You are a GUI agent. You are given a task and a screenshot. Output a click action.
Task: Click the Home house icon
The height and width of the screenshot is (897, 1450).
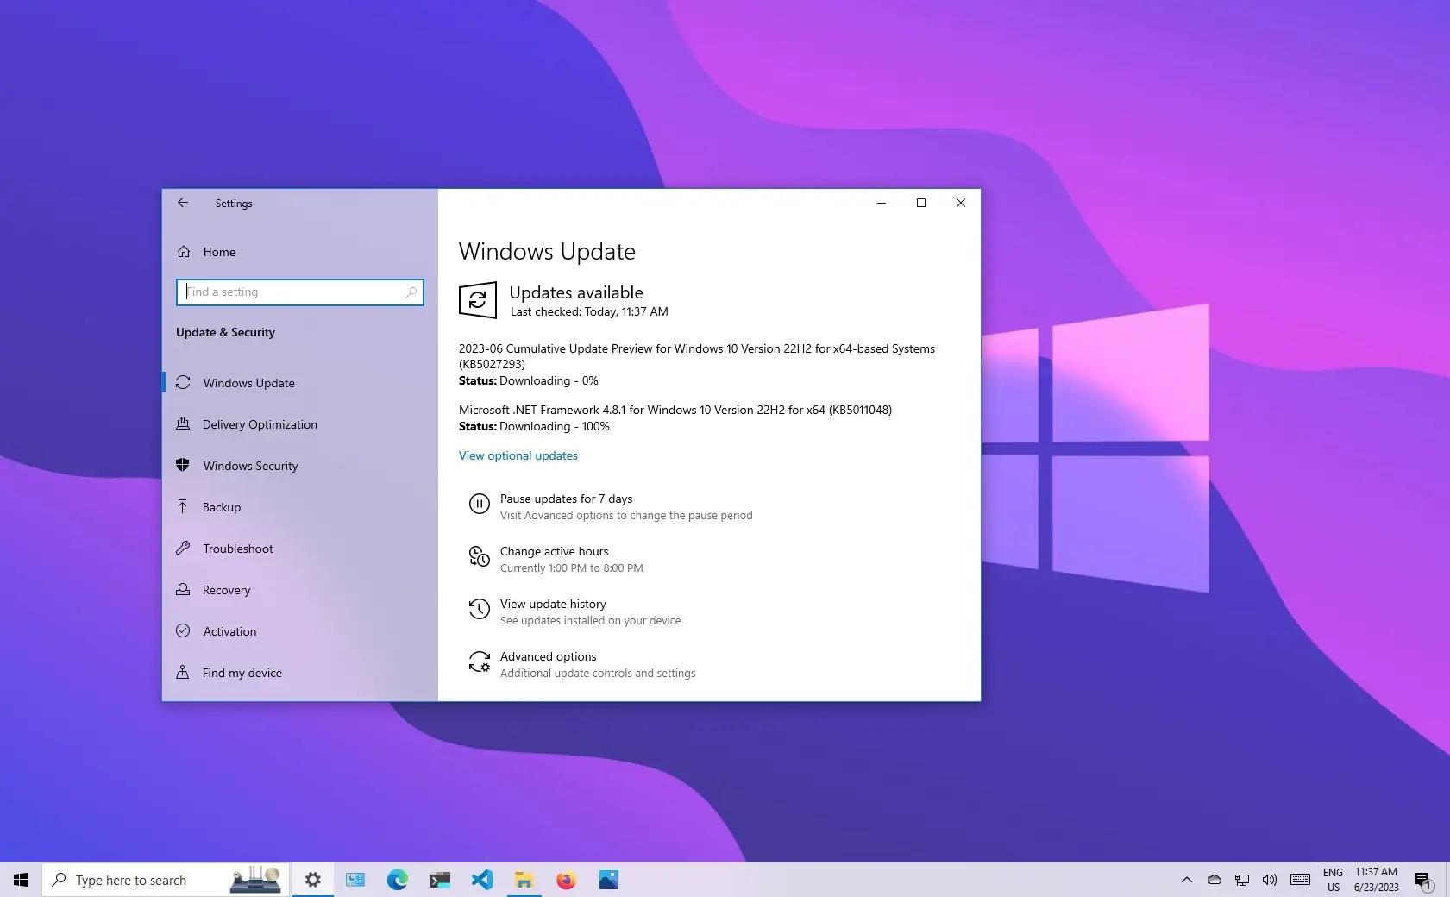184,252
